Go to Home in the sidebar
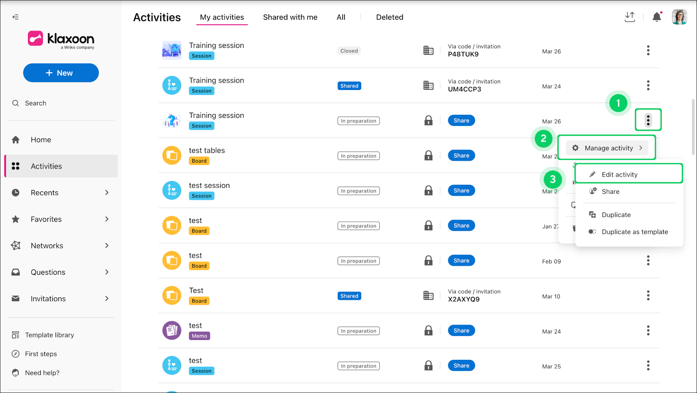 coord(61,140)
